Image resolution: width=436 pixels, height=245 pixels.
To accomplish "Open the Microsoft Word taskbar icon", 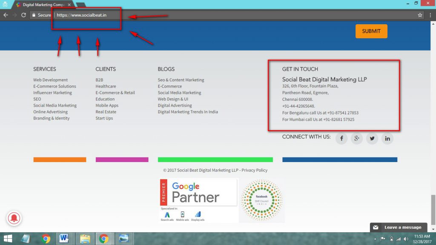I will [64, 239].
